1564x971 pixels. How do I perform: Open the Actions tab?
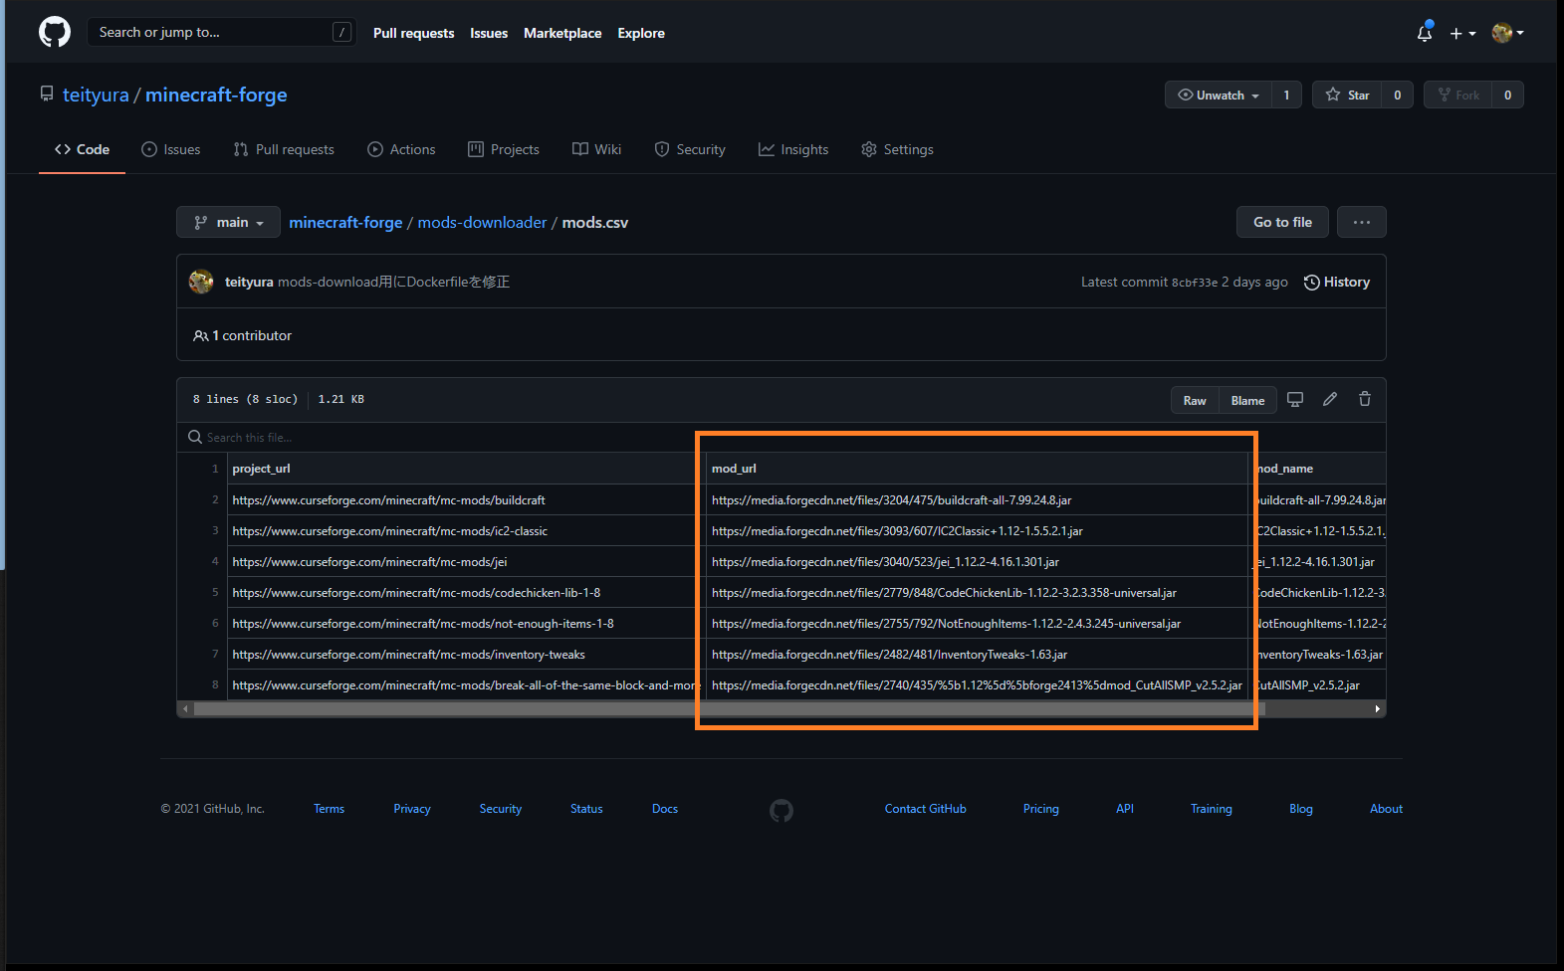[x=401, y=149]
